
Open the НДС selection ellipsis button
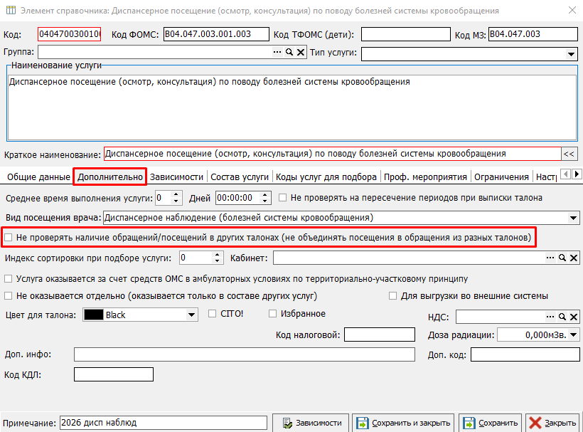point(550,317)
